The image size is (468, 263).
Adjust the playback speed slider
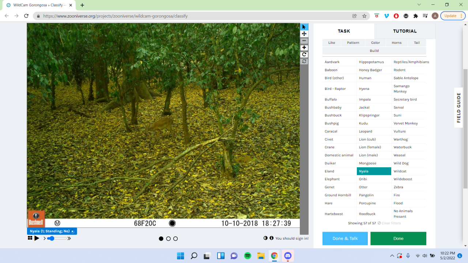coord(57,239)
